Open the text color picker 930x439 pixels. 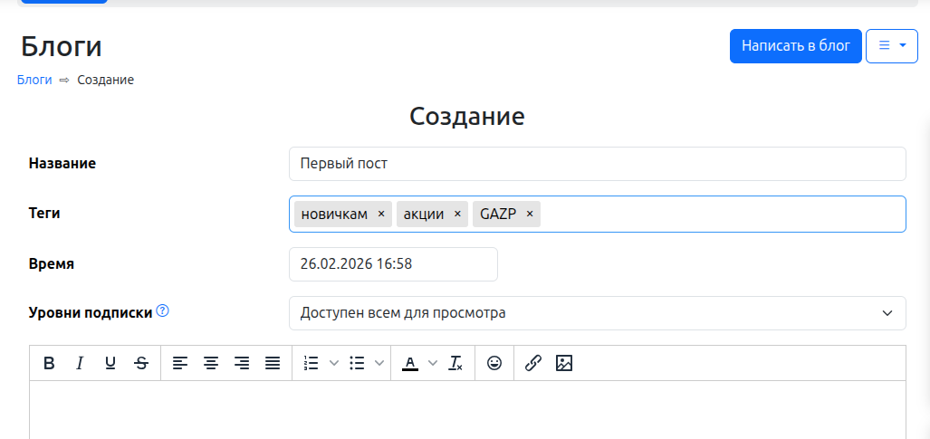[432, 363]
